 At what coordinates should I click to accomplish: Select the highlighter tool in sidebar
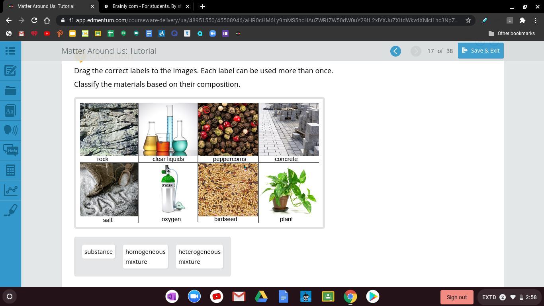tap(10, 210)
